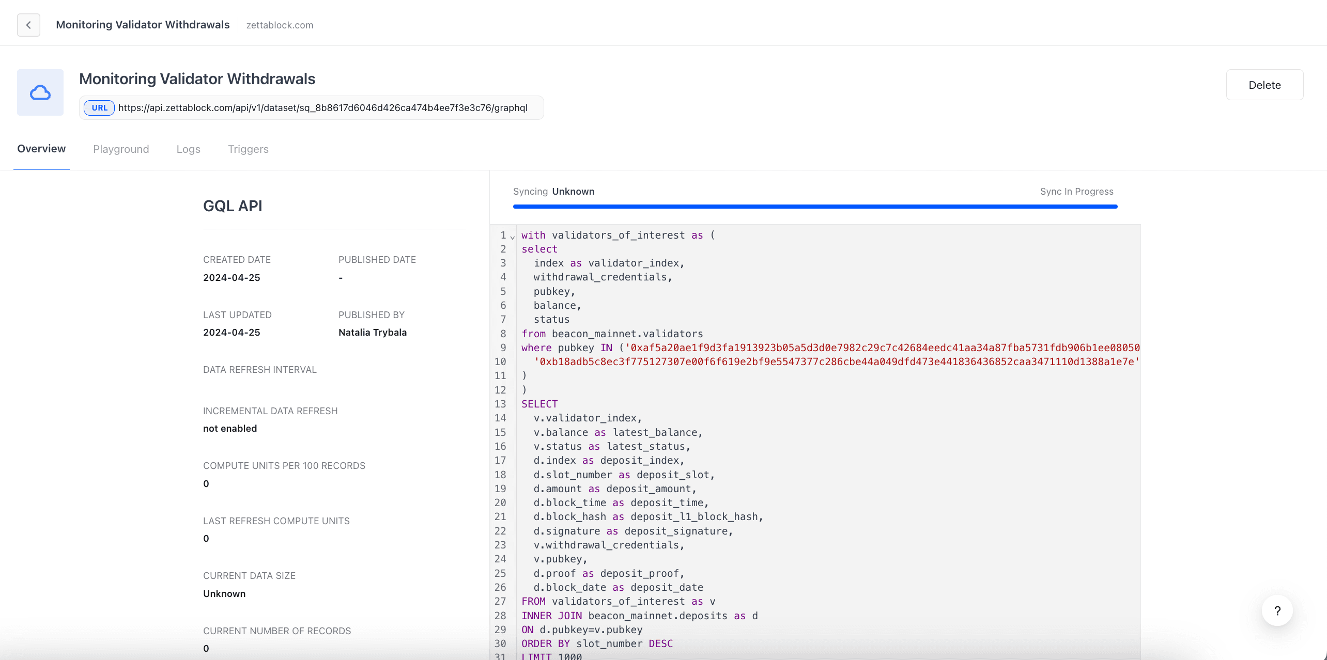Click the URL badge label

(x=99, y=108)
